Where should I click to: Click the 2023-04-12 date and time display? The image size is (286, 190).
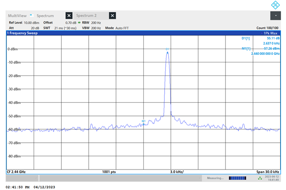(272, 178)
